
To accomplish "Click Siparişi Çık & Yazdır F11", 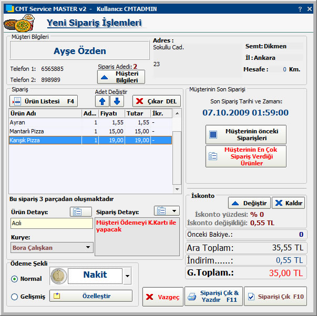I will coord(214,297).
